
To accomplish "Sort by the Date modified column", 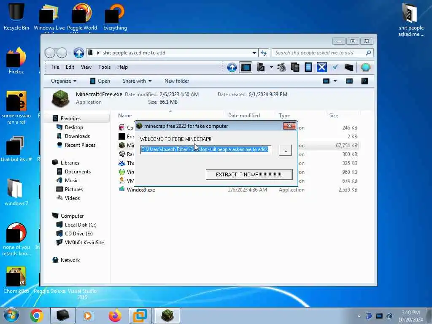I will (x=244, y=116).
